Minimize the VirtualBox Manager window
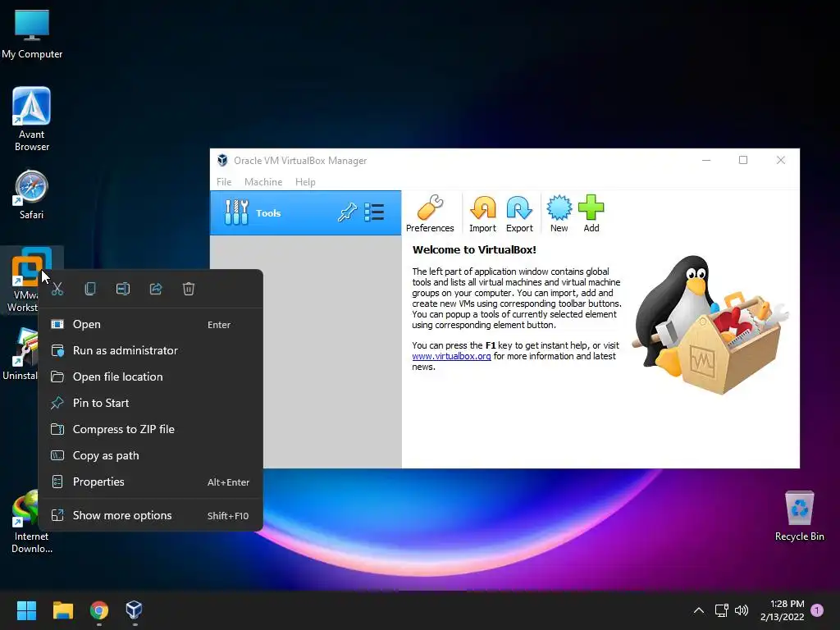 coord(706,160)
